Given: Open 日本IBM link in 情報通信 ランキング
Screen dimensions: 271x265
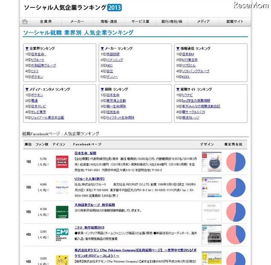Looking at the screenshot, I should 188,54.
